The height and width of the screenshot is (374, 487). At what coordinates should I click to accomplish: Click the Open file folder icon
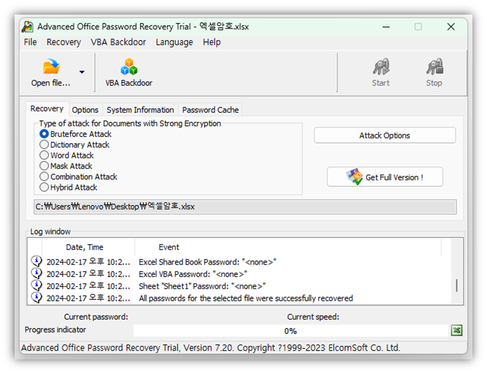pyautogui.click(x=52, y=67)
